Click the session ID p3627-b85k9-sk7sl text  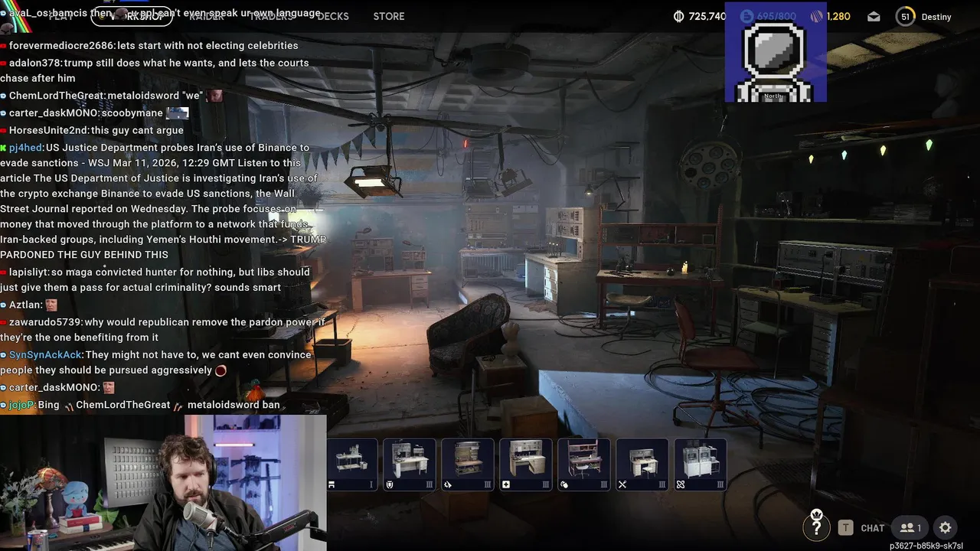(x=926, y=546)
